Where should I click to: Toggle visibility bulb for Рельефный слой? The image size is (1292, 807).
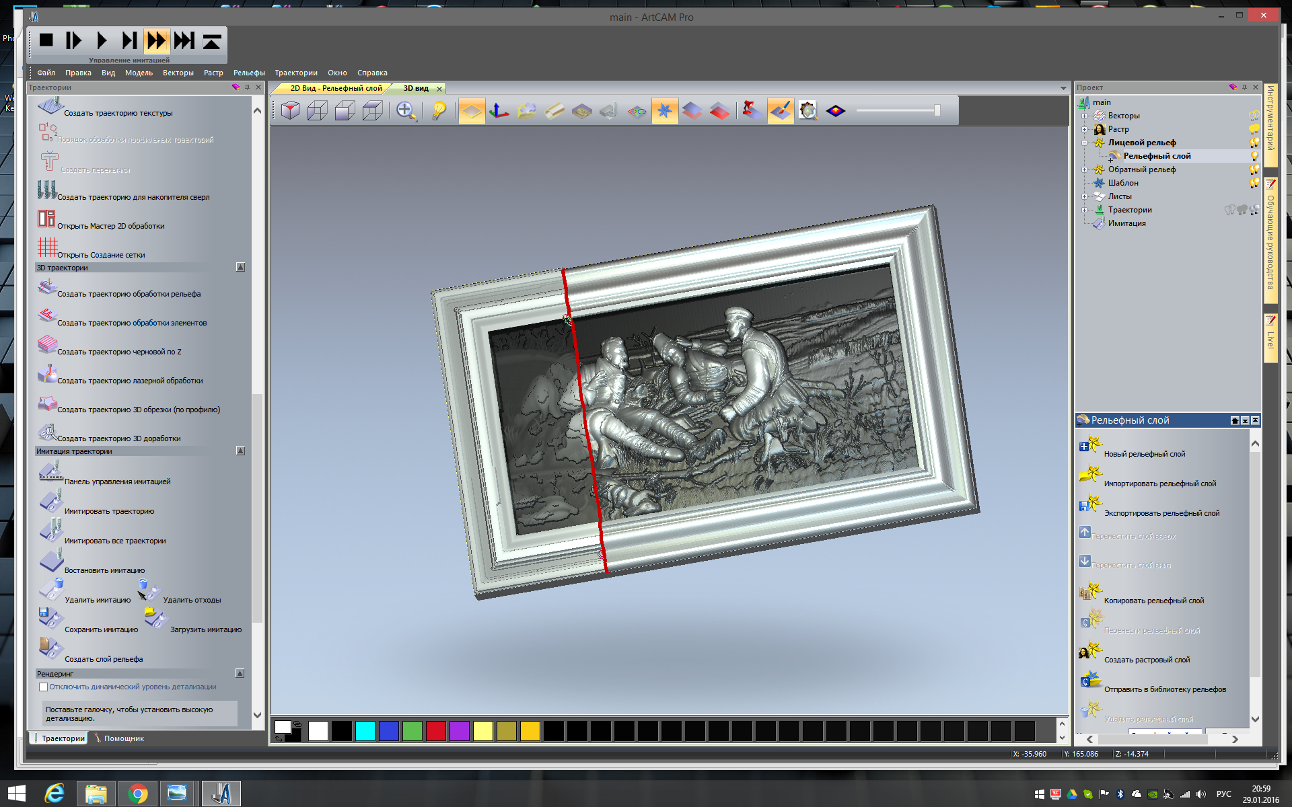pos(1254,156)
